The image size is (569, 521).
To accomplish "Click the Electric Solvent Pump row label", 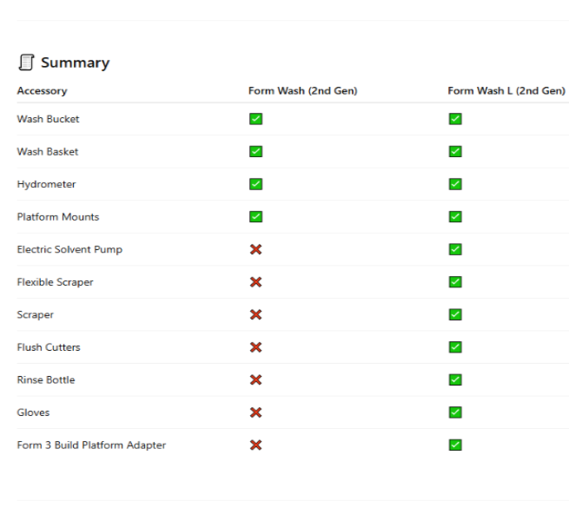I will (69, 249).
